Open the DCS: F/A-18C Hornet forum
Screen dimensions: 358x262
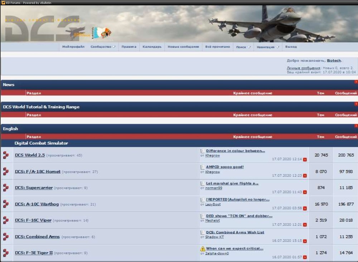(x=38, y=171)
